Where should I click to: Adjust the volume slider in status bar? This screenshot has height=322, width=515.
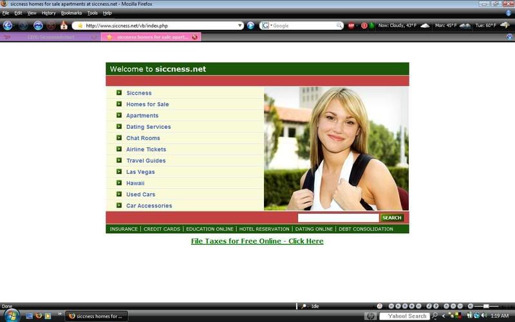(486, 306)
